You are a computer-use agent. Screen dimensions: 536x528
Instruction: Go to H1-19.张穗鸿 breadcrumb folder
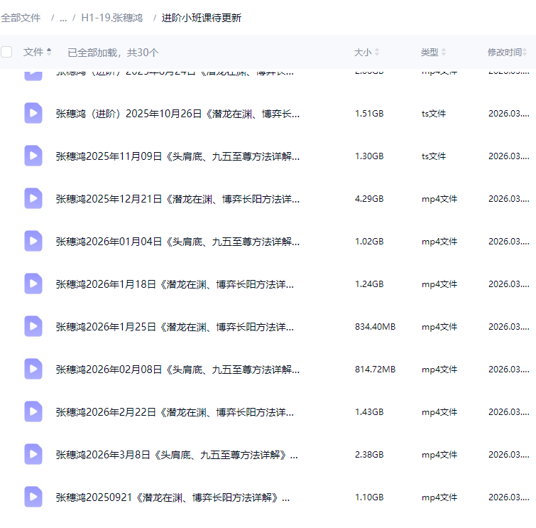point(111,18)
